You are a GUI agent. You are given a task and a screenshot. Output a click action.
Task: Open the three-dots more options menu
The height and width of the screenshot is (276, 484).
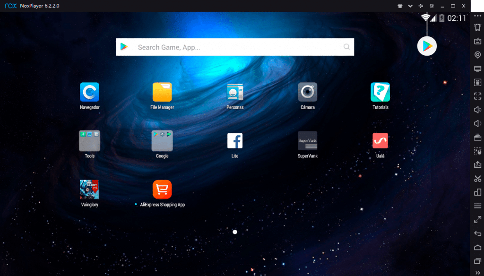coord(477,16)
